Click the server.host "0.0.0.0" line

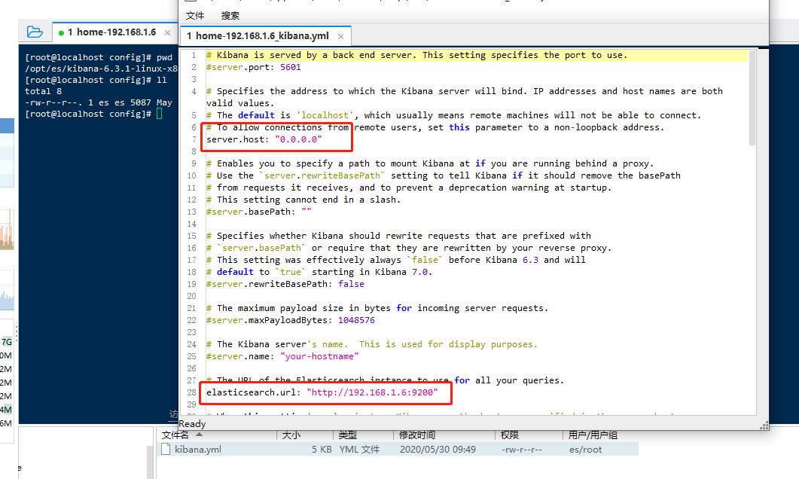coord(264,139)
